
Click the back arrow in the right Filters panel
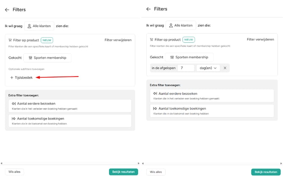148,9
